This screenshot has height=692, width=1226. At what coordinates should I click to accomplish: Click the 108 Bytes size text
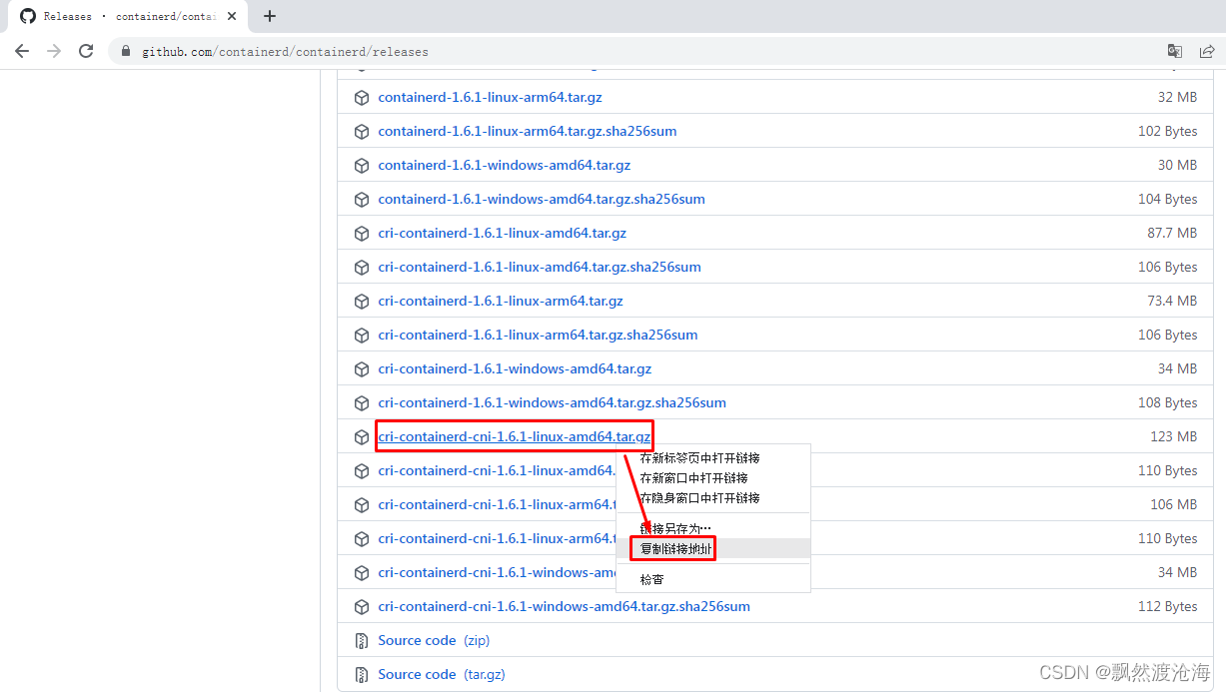(1167, 403)
